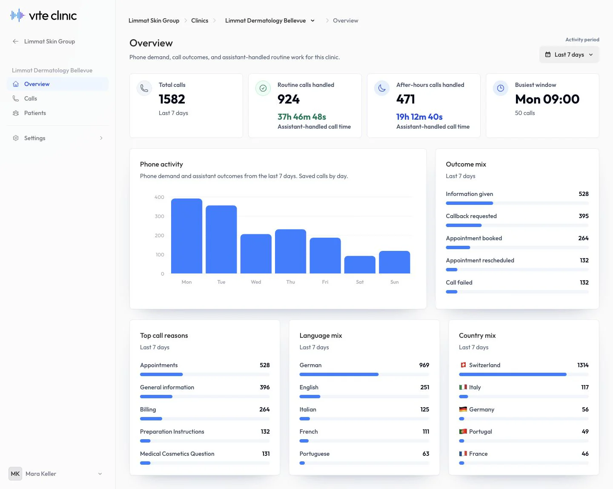This screenshot has width=613, height=489.
Task: Click the Information given progress bar
Action: (x=517, y=203)
